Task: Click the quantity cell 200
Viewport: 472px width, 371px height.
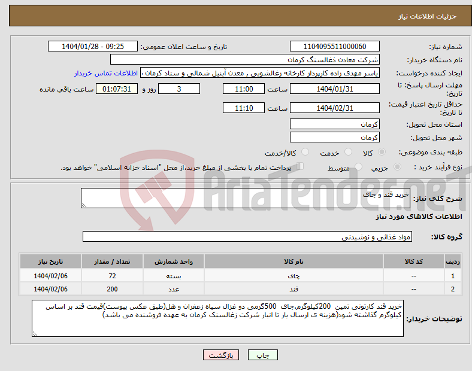Action: (x=112, y=289)
